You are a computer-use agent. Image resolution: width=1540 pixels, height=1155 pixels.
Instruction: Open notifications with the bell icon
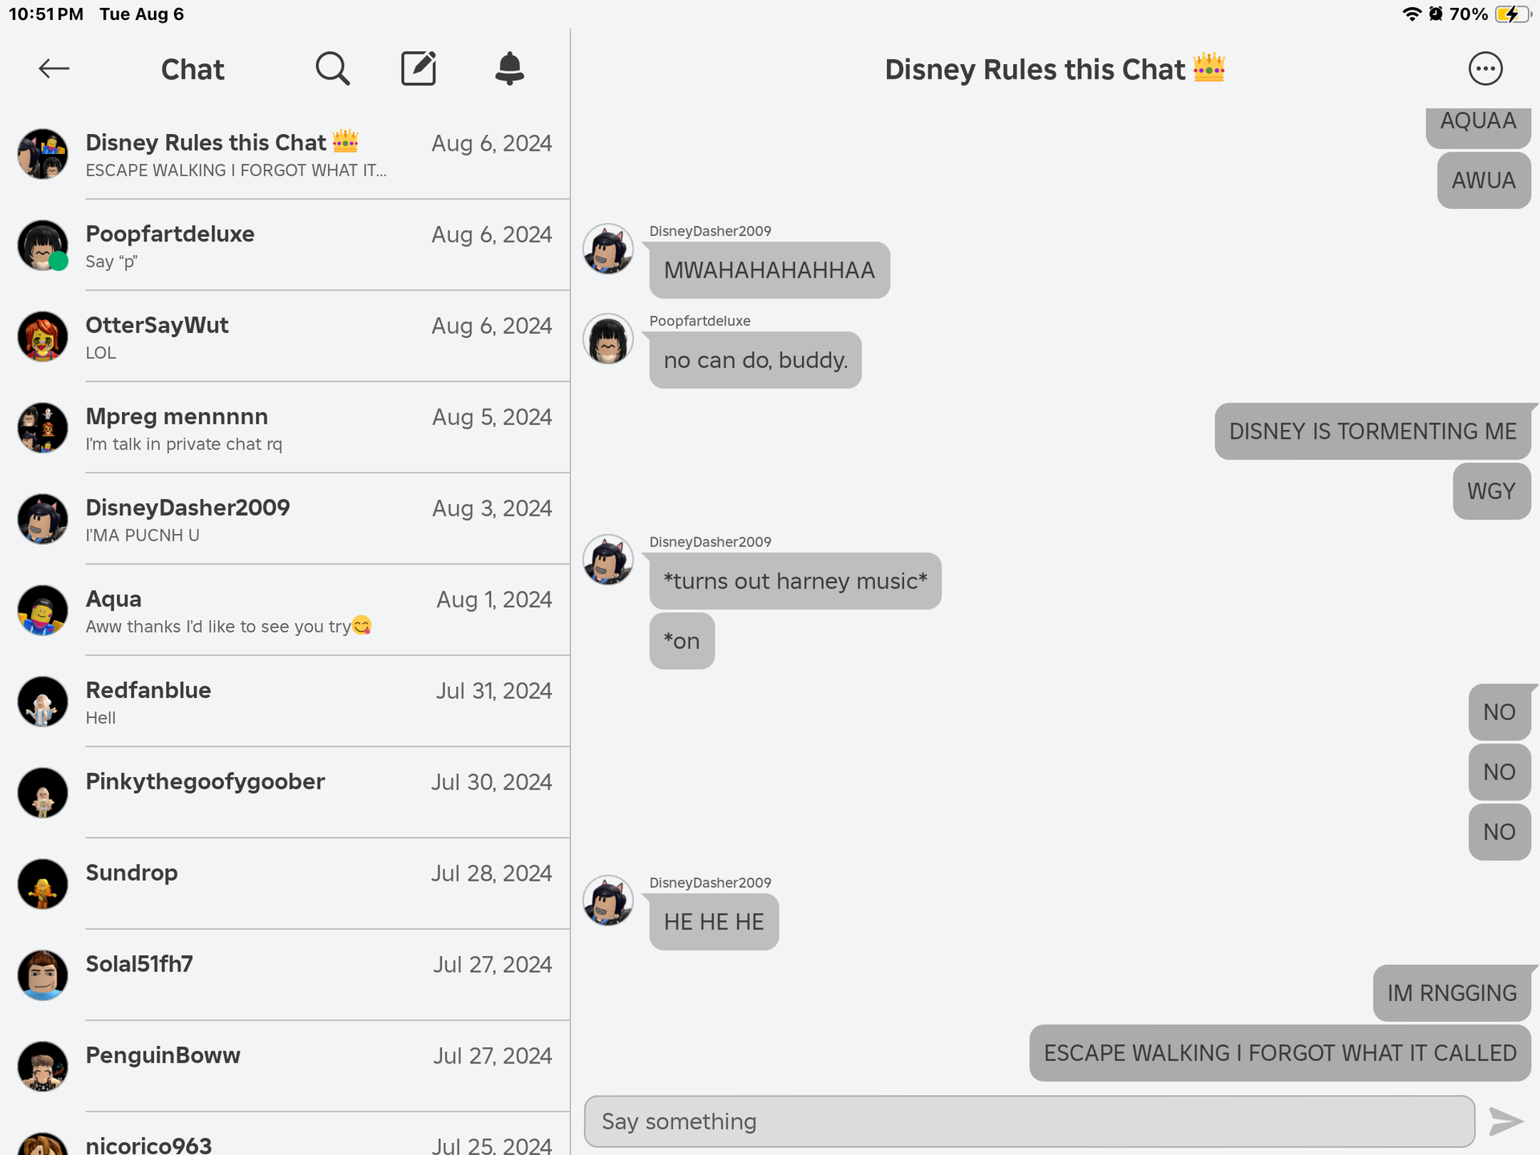click(509, 69)
